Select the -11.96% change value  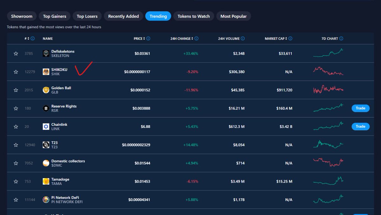coord(191,90)
